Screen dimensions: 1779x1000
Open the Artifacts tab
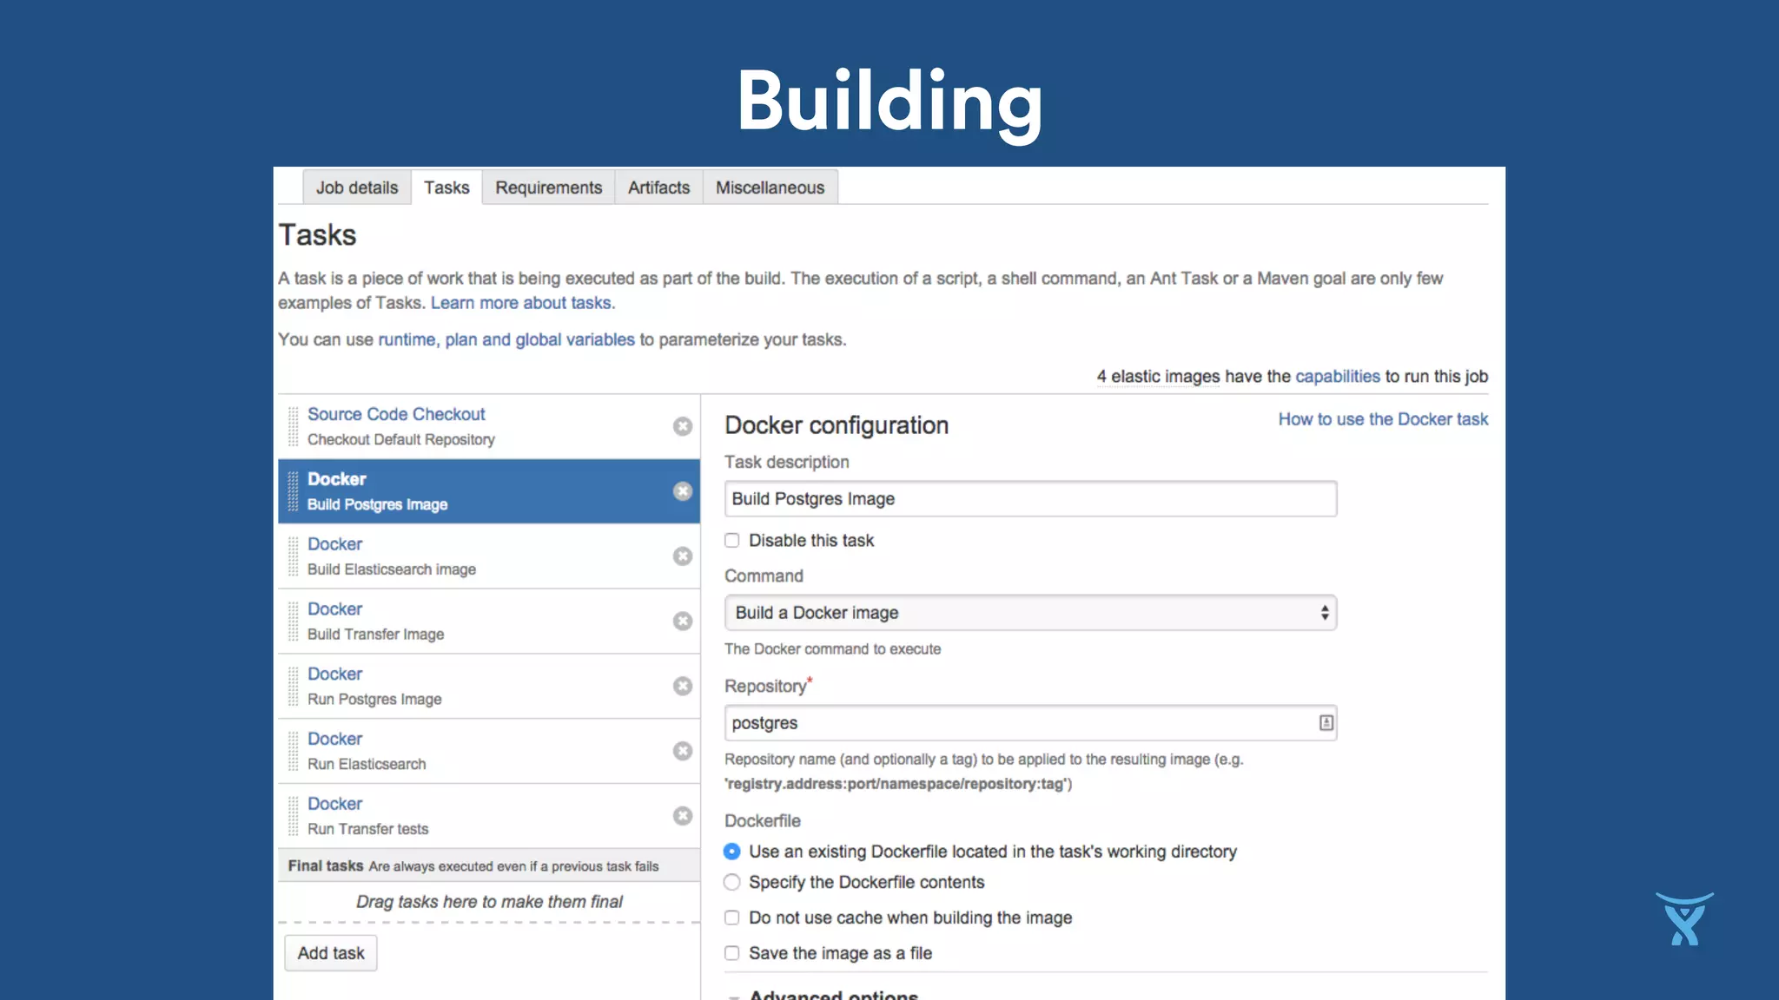click(658, 187)
